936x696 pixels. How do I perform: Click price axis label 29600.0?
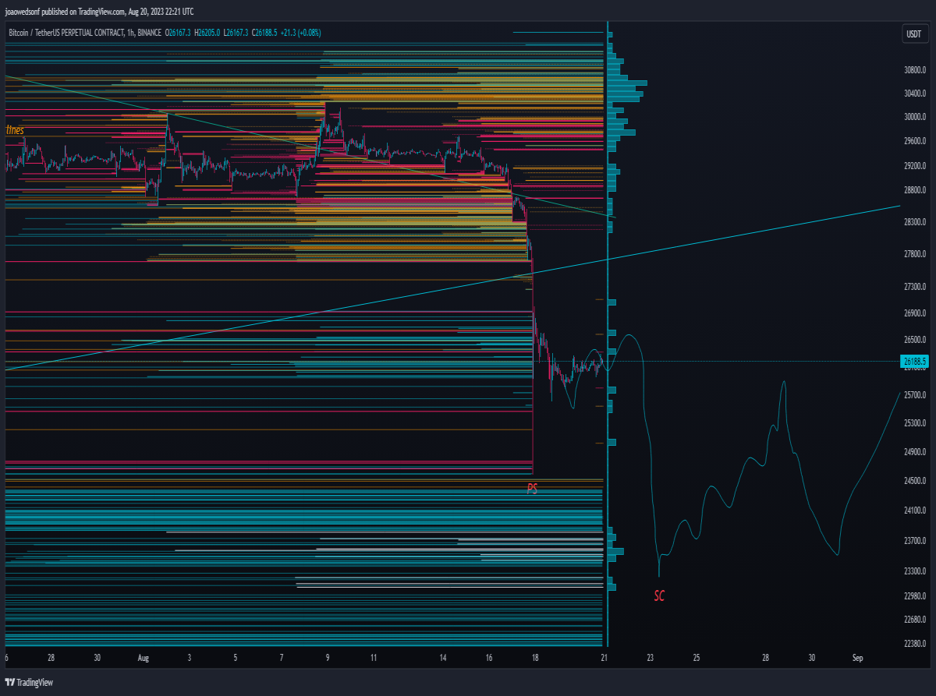point(914,142)
